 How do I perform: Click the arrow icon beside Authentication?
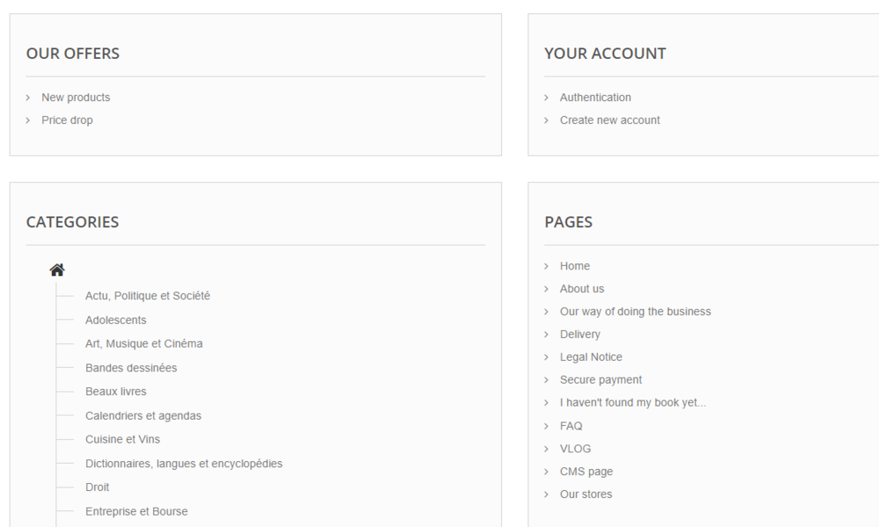[548, 97]
